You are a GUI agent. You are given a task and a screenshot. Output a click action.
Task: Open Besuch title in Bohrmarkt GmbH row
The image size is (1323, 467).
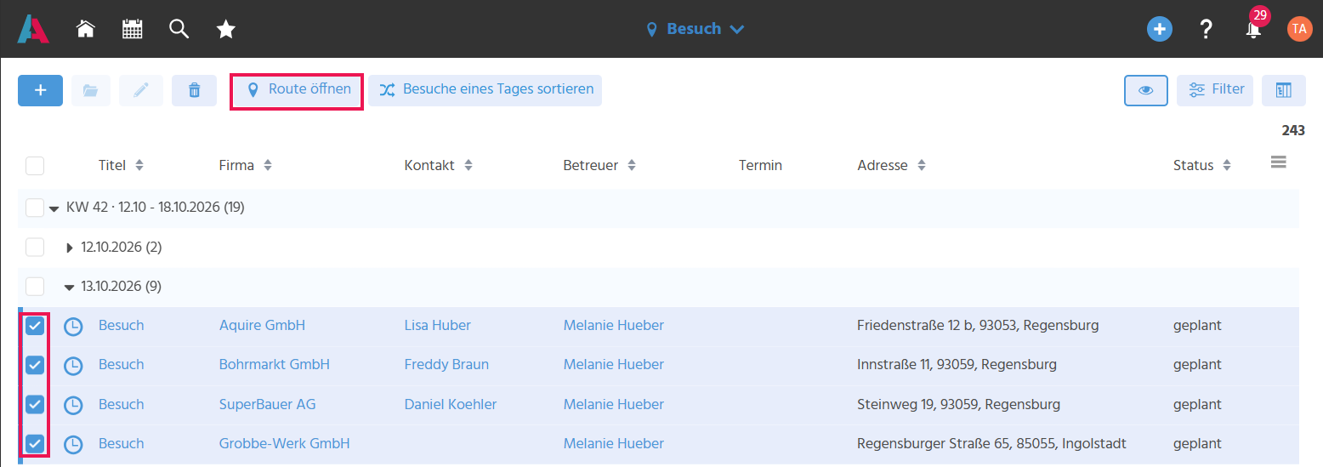122,364
